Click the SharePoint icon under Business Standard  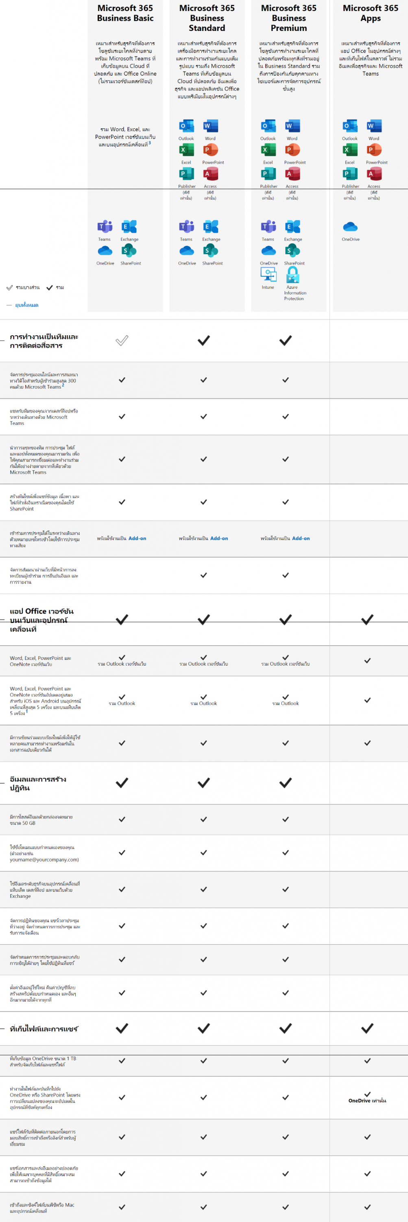coord(211,251)
